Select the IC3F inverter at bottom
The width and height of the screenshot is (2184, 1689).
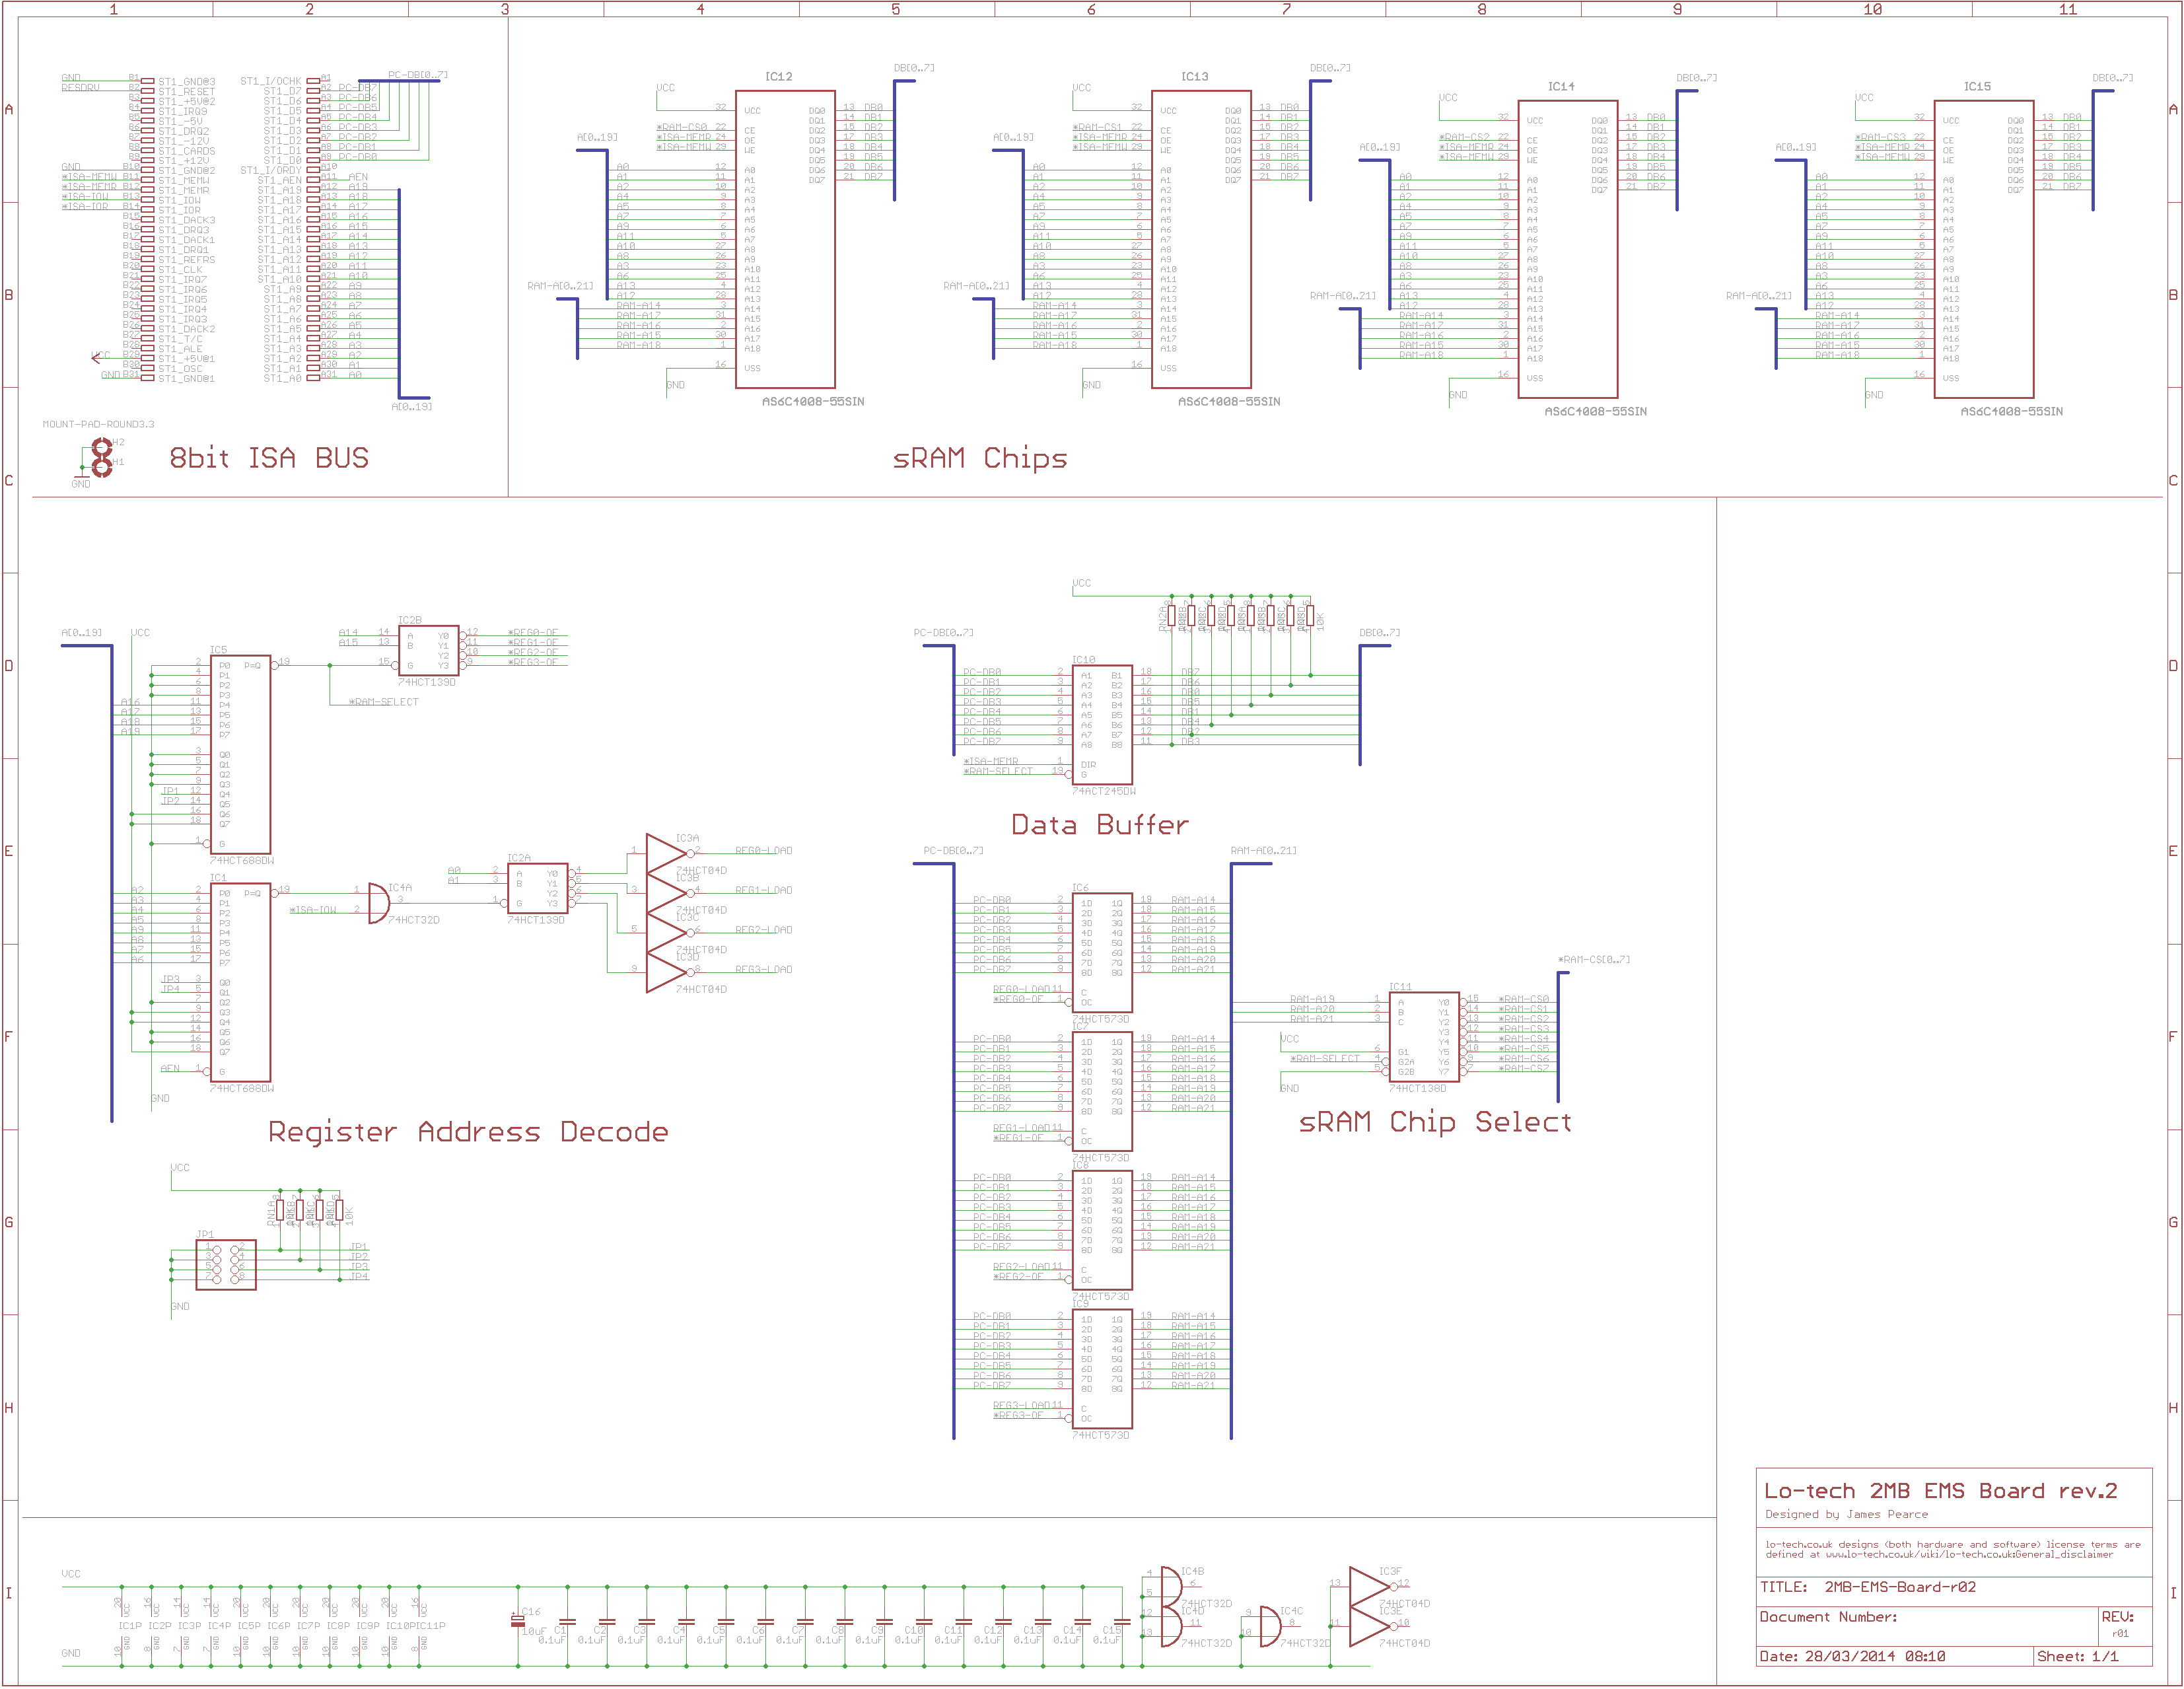tap(1370, 1588)
